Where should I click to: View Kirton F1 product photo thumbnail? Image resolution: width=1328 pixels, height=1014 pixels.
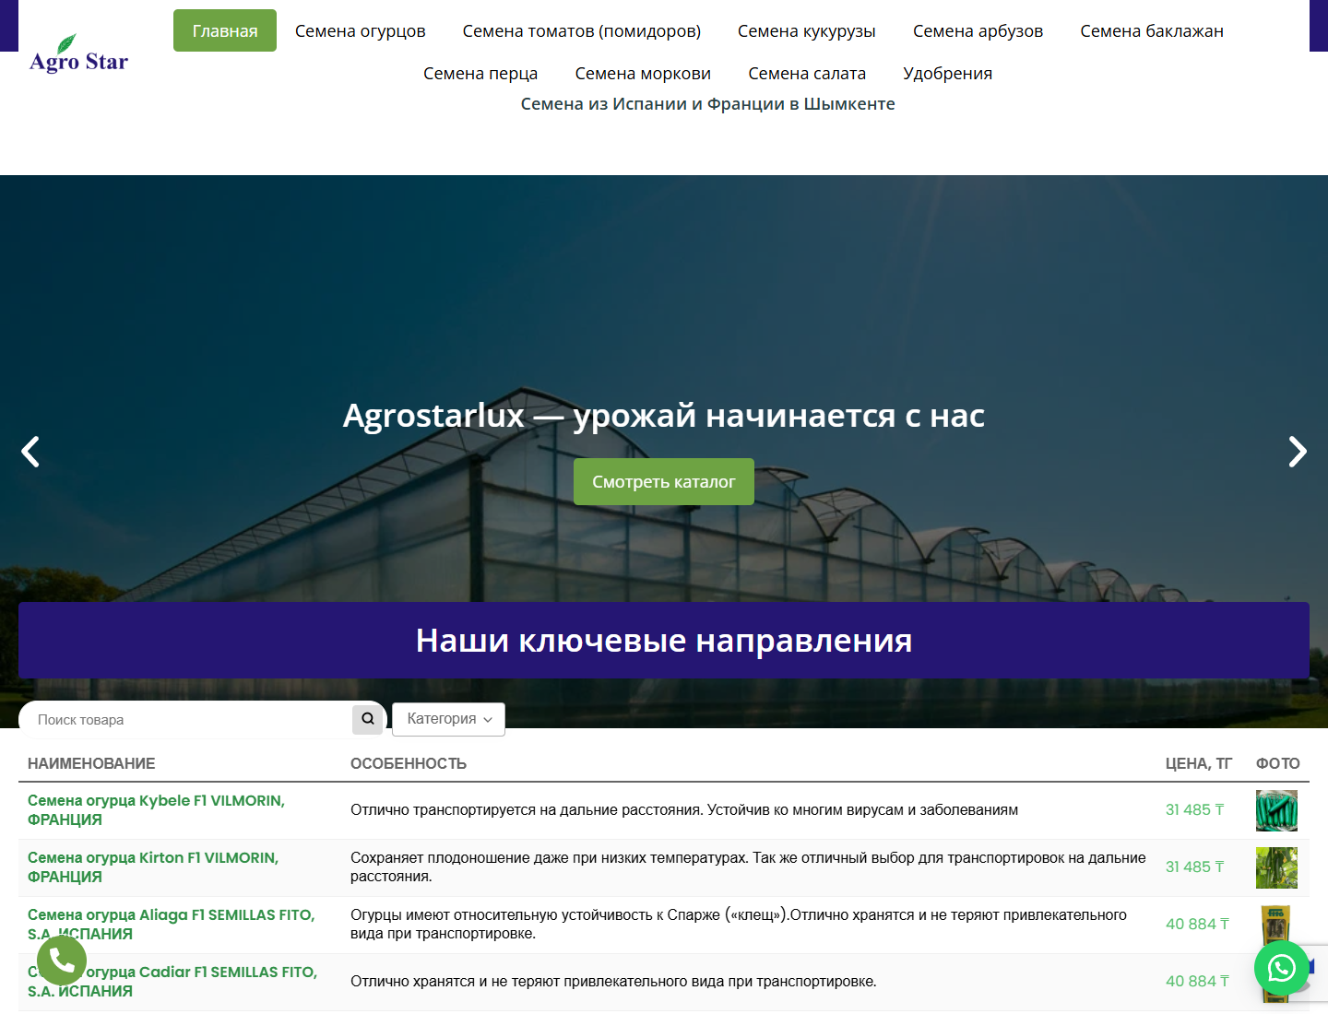point(1276,867)
